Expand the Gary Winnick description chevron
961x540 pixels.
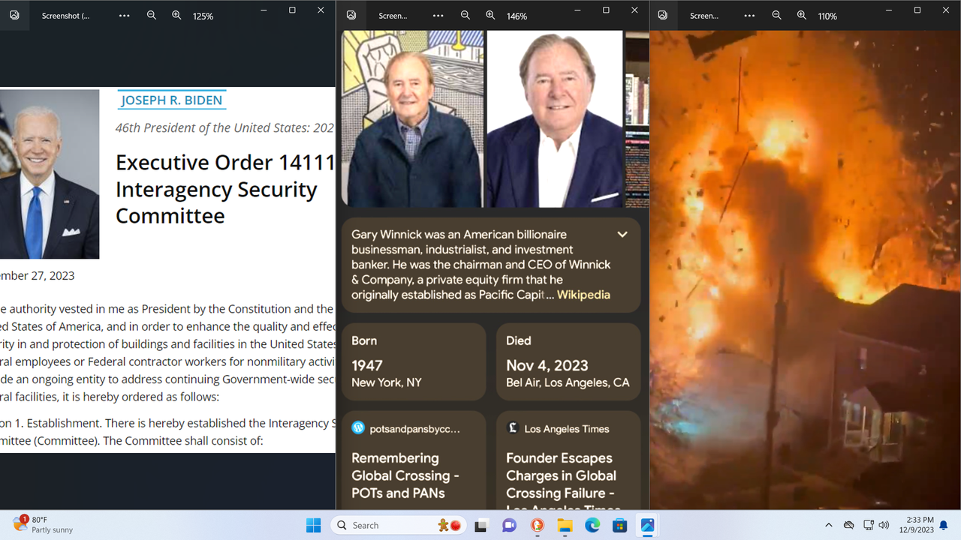pos(622,235)
